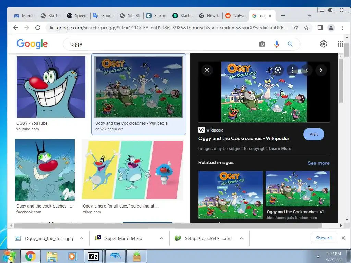Show the next image in preview

pos(321,70)
